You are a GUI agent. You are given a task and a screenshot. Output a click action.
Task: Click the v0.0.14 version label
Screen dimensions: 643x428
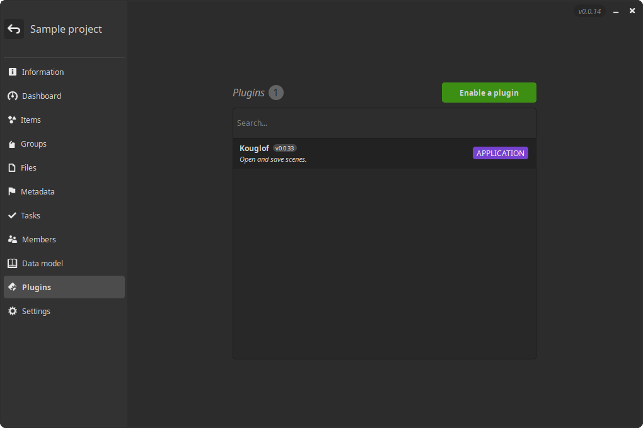[x=589, y=11]
